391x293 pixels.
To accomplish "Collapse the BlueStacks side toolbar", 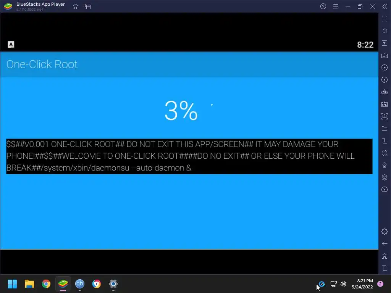I will point(385,6).
